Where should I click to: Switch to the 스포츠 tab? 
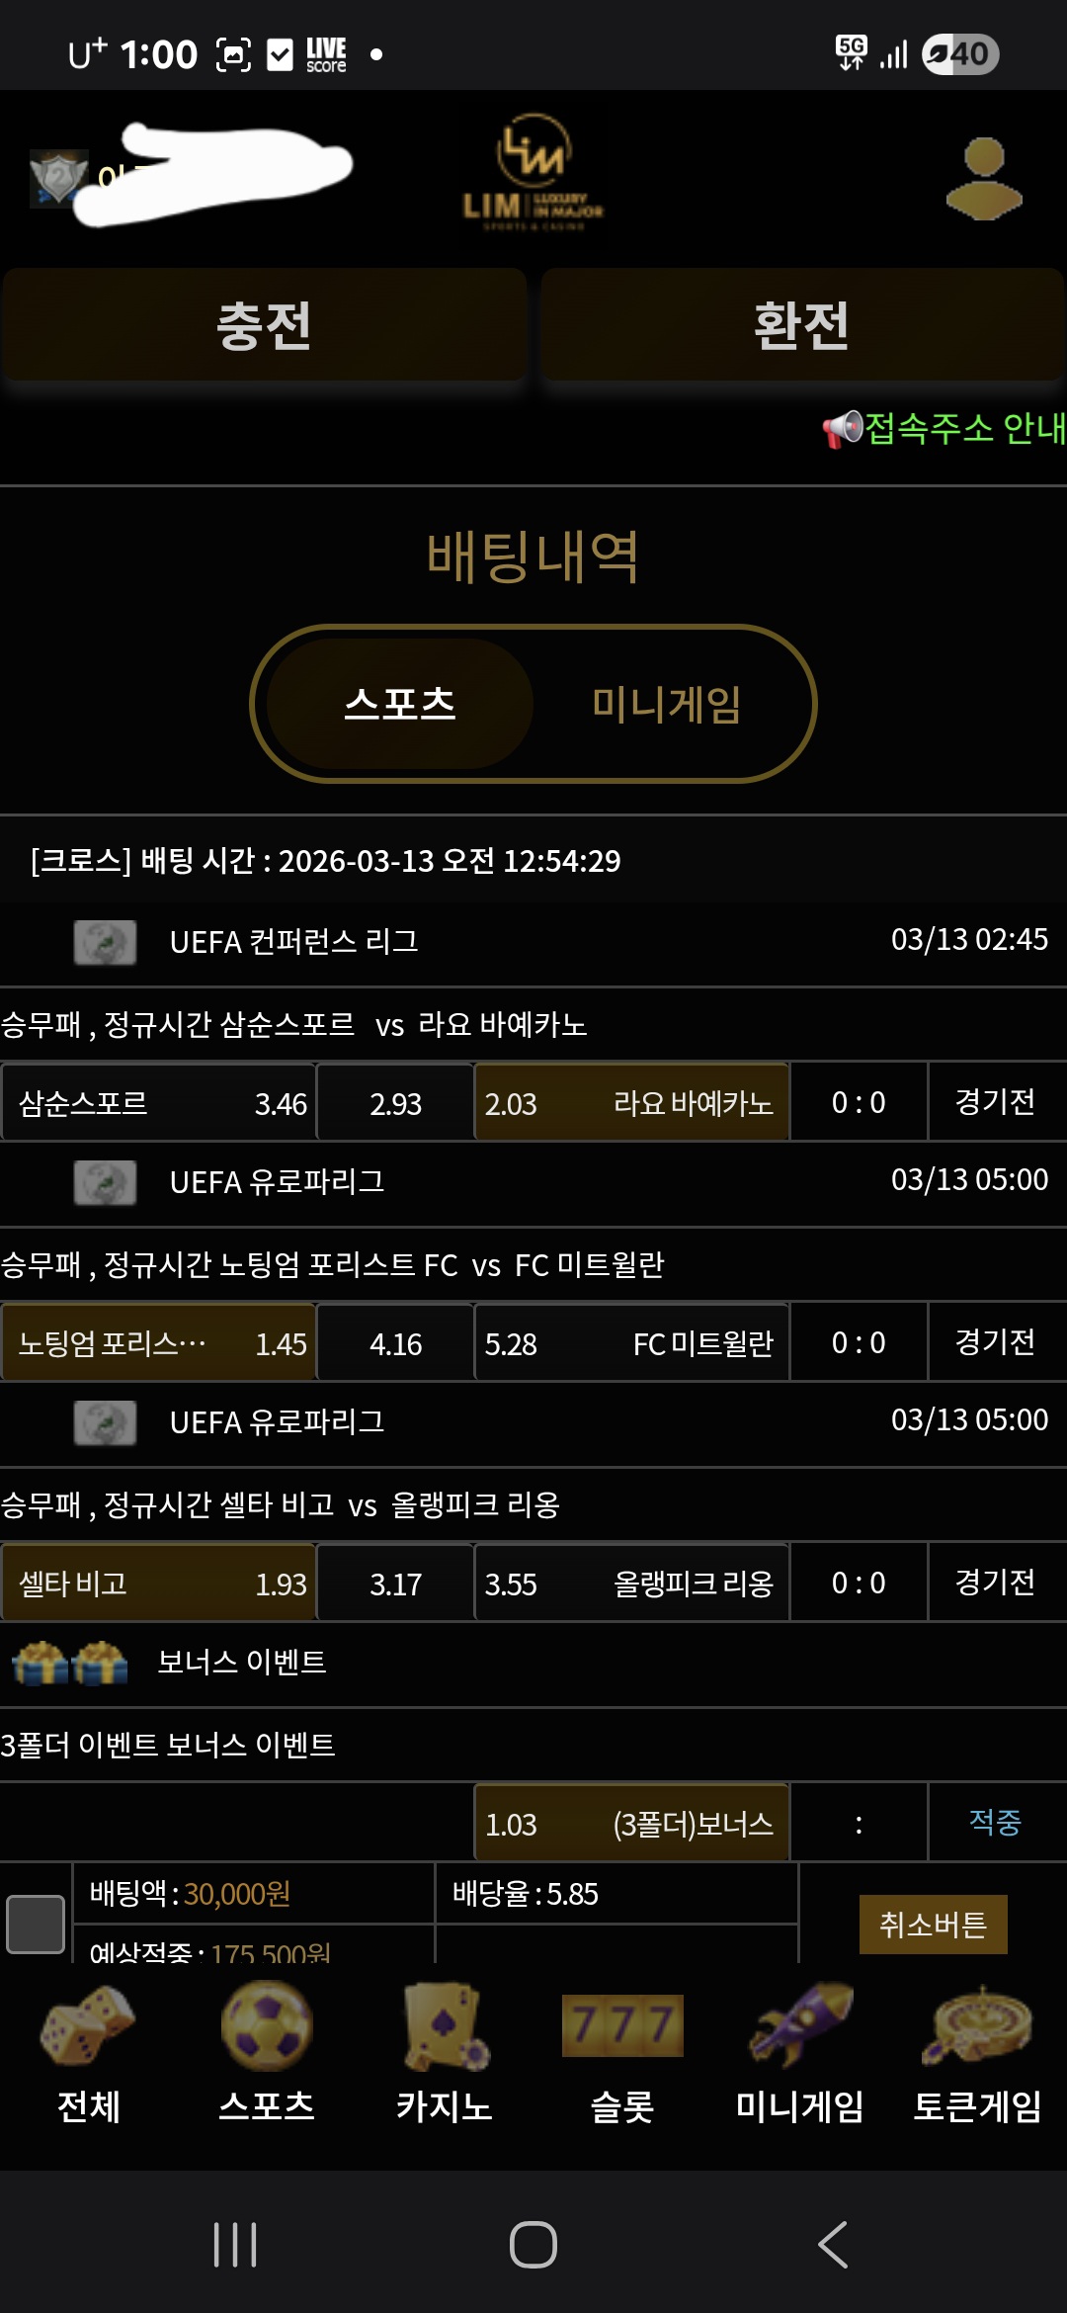pos(400,703)
